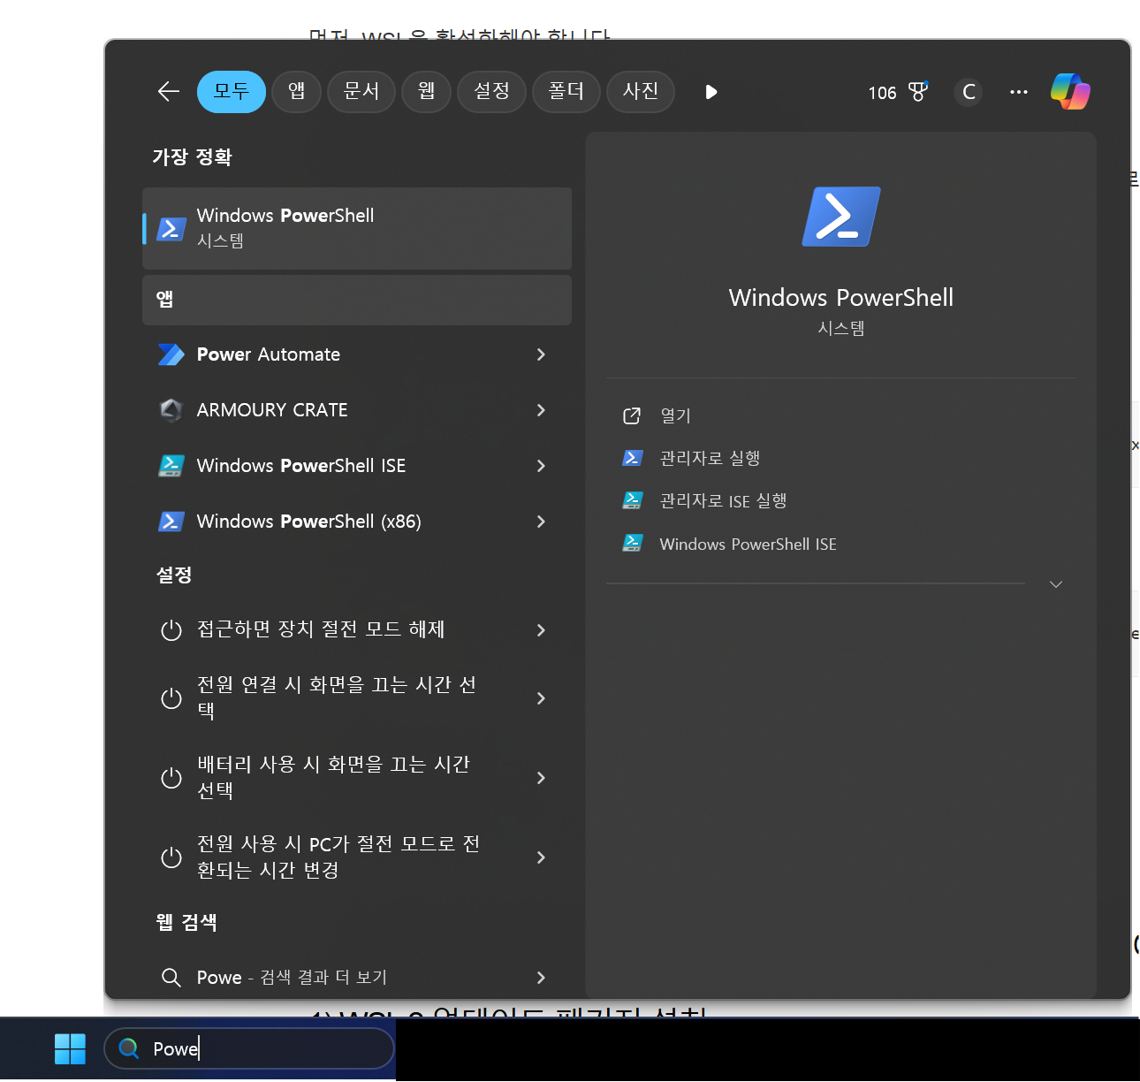Show more filter tabs with play arrow
The image size is (1140, 1082).
click(711, 92)
